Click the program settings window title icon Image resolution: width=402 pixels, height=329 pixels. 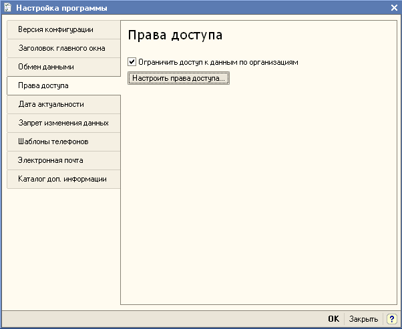tap(7, 7)
